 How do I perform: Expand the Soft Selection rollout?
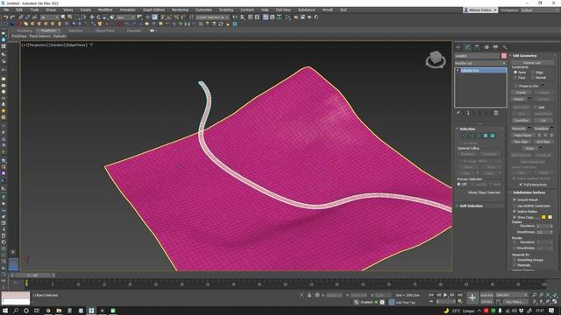coord(471,206)
